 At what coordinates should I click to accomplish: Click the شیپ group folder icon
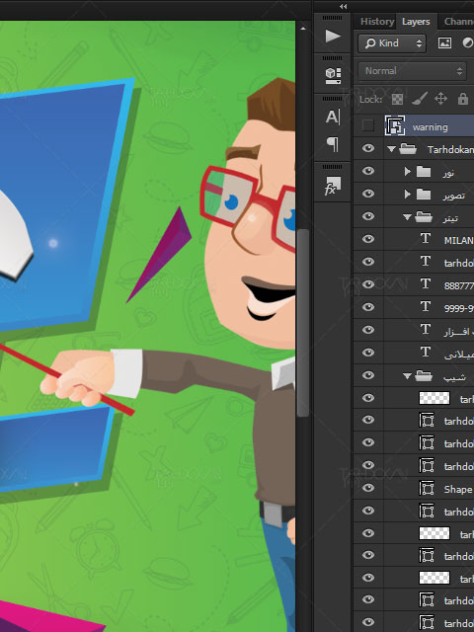424,376
